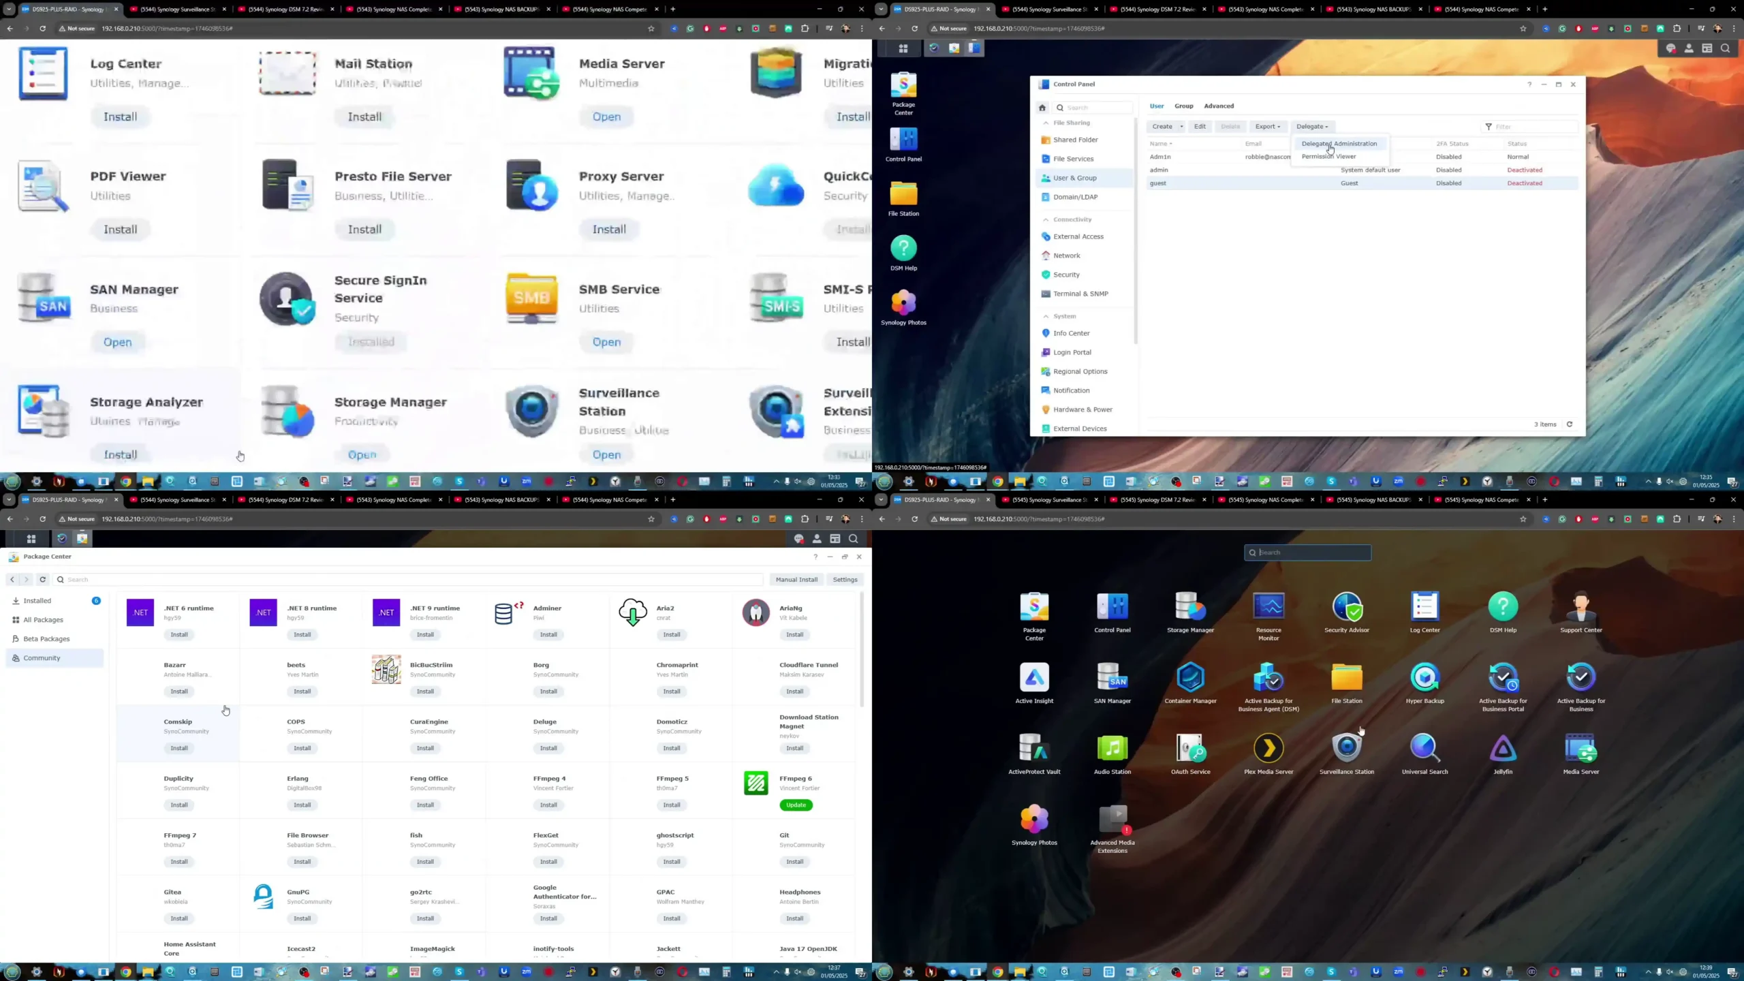The width and height of the screenshot is (1744, 981).
Task: Click the Package Center refresh arrow icon
Action: tap(42, 580)
